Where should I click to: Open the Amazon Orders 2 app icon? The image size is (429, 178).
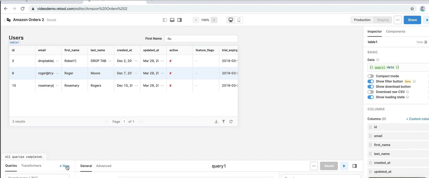coord(9,20)
